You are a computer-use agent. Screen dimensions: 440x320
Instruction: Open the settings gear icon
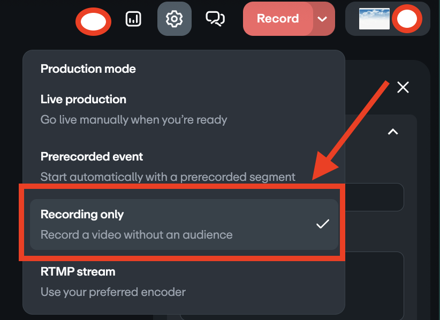pos(175,19)
